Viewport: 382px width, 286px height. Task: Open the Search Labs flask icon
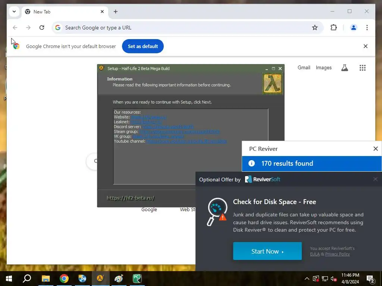tap(344, 68)
